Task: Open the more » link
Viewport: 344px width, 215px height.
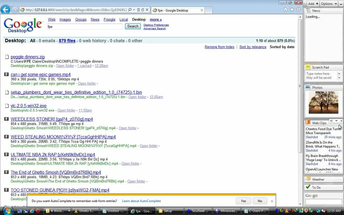Action: point(156,19)
